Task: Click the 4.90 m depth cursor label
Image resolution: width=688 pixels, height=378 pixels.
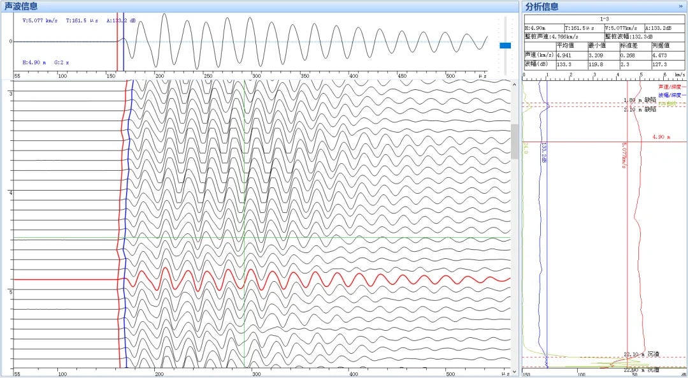Action: click(x=661, y=137)
